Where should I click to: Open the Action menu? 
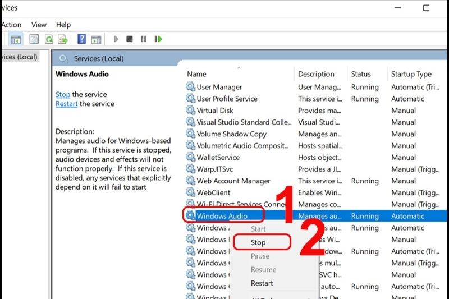pyautogui.click(x=11, y=25)
